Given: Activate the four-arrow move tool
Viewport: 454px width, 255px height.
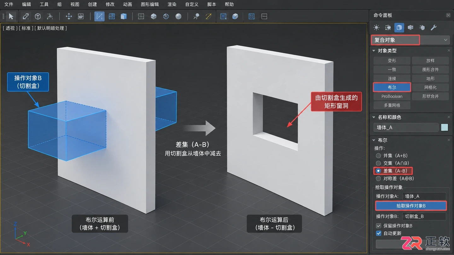Looking at the screenshot, I should (69, 16).
